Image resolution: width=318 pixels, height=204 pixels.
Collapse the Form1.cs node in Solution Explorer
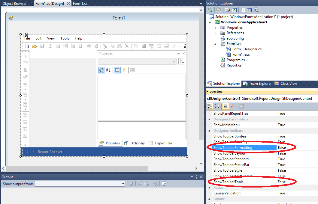(x=215, y=44)
